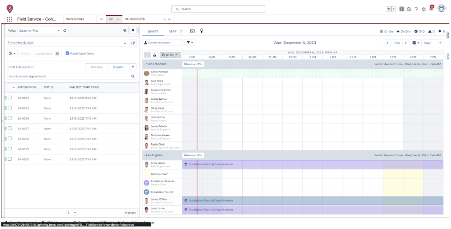Screen dimensions: 451x229
Task: Click the Highlight button
Action: coord(130,213)
